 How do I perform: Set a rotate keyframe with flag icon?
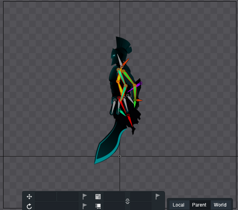85,206
